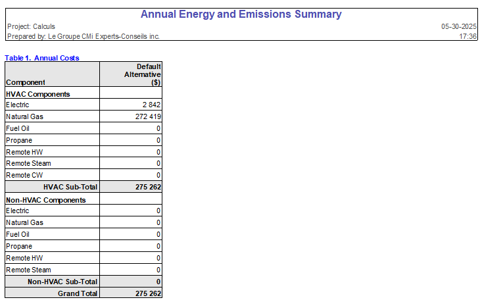Click the HVAC Electric cost value 2 842
The height and width of the screenshot is (300, 480).
pyautogui.click(x=151, y=105)
